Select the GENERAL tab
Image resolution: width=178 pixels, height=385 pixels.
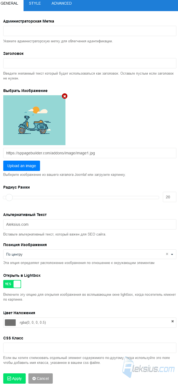pos(9,4)
